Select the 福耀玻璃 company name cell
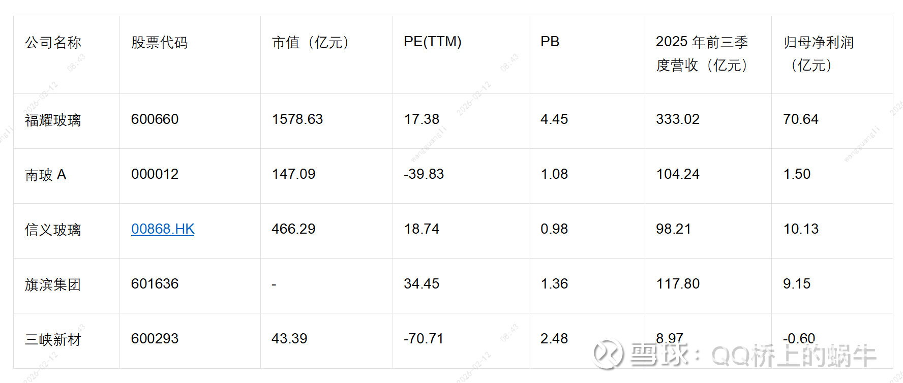This screenshot has width=903, height=383. click(53, 120)
